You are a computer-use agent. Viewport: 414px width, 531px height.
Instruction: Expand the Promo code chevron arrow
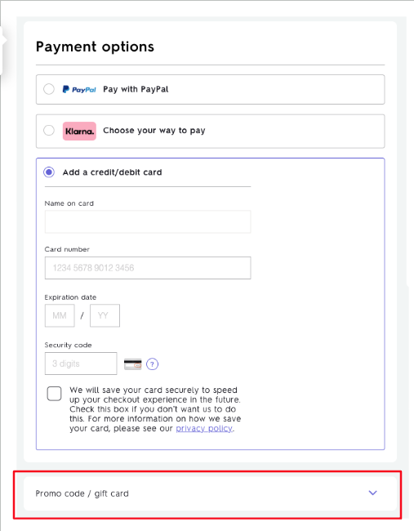(372, 493)
